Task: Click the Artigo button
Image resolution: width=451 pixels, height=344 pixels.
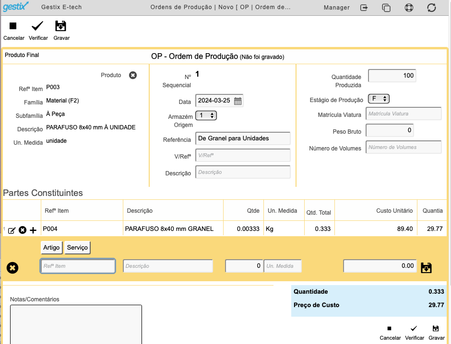Action: pos(51,248)
